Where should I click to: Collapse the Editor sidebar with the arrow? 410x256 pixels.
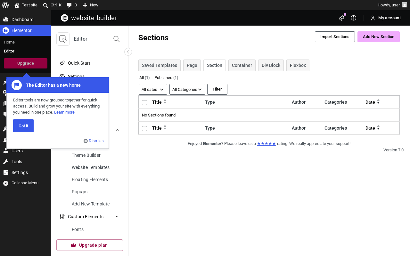(128, 52)
